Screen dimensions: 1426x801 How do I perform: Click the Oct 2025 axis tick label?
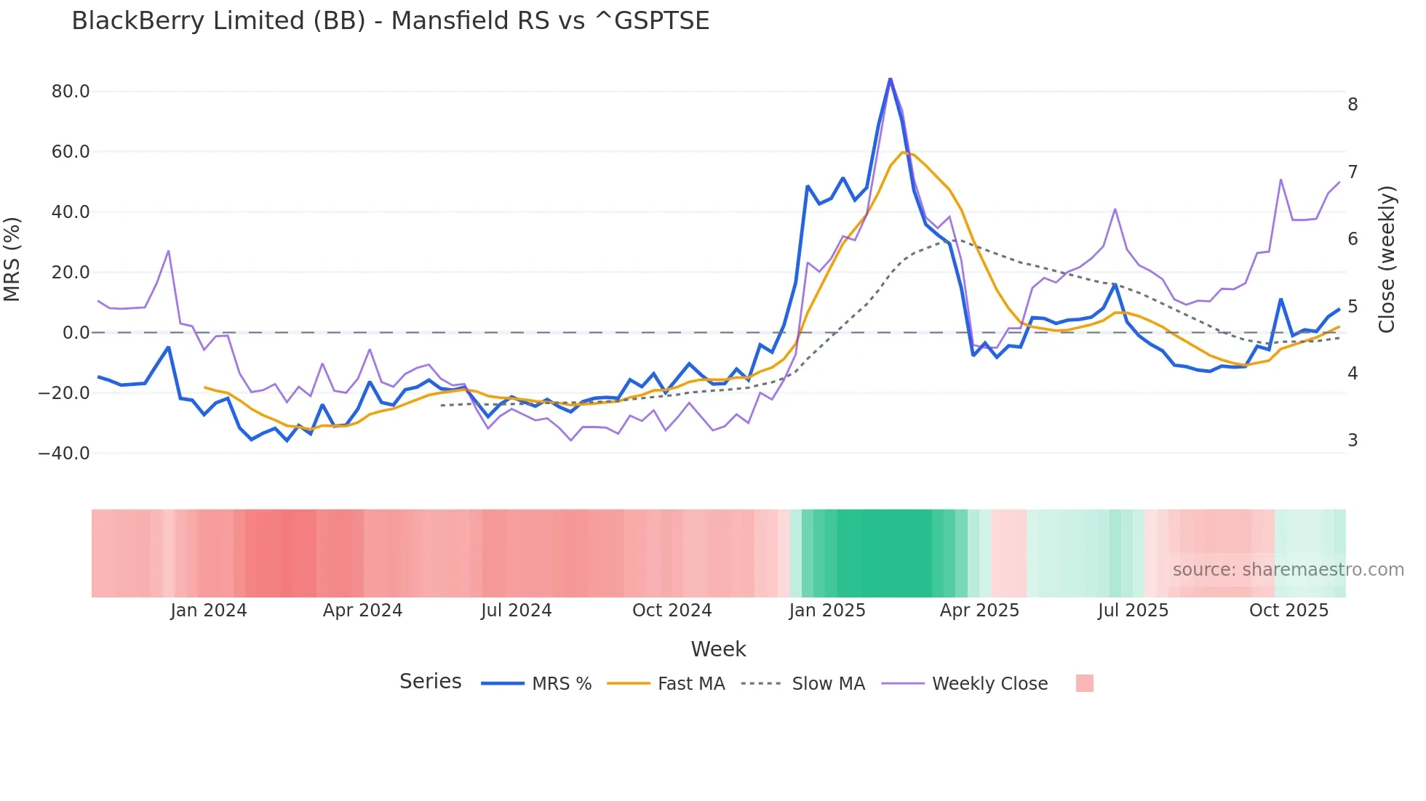pos(1289,611)
